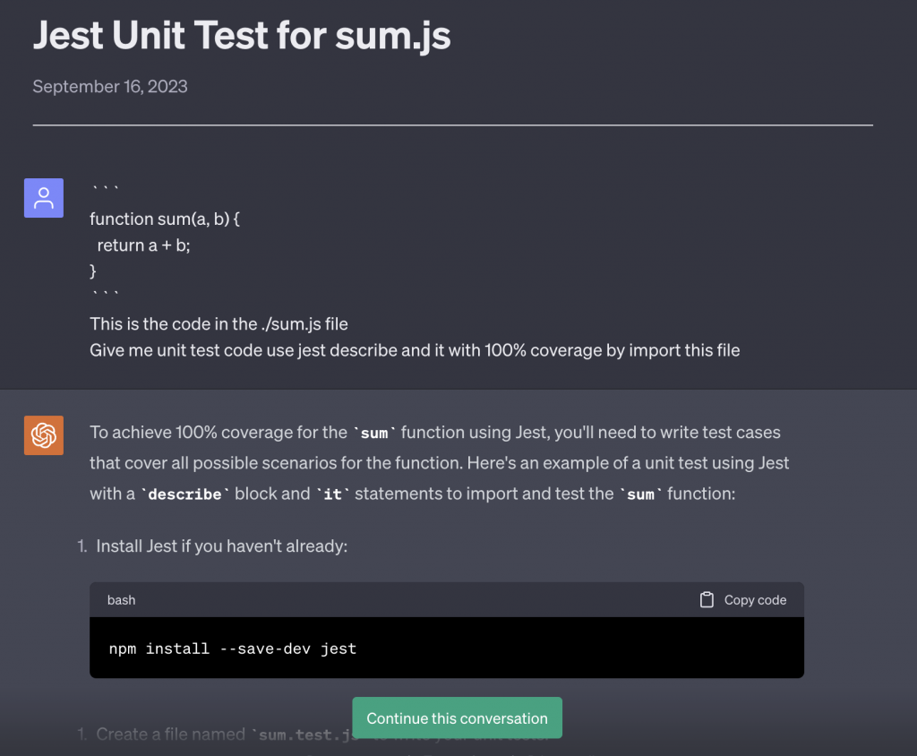917x756 pixels.
Task: Click the title Jest Unit Test for sum.js
Action: 242,36
